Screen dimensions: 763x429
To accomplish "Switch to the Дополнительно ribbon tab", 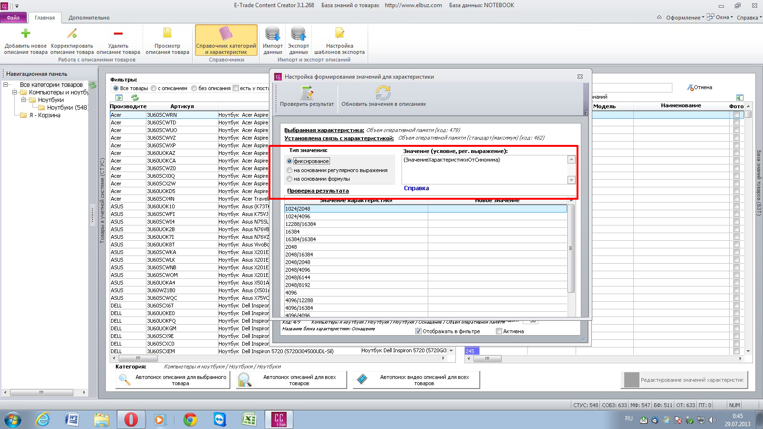I will (x=89, y=18).
